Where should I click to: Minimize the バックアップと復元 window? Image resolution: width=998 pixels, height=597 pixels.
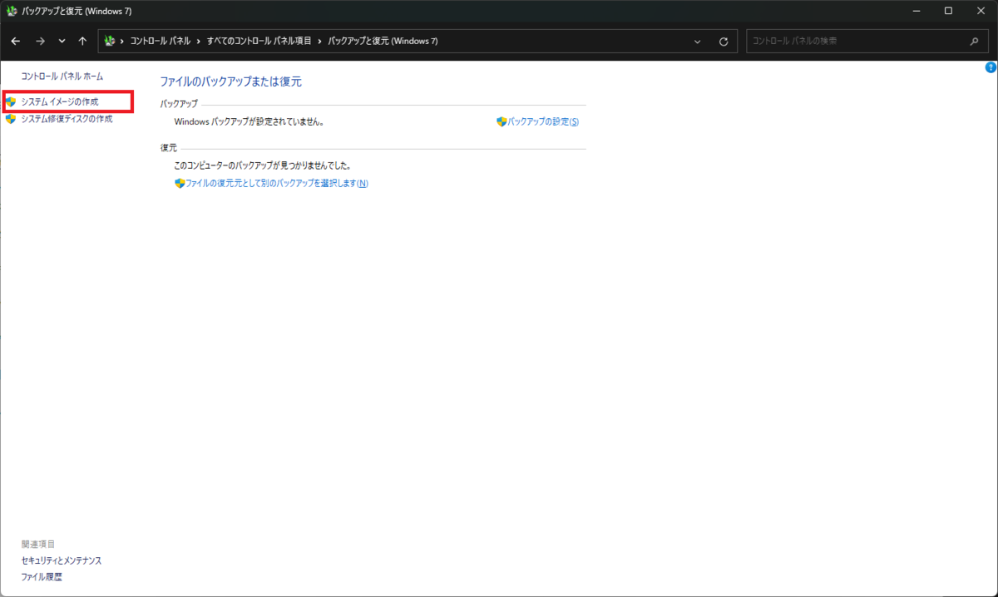(x=916, y=11)
